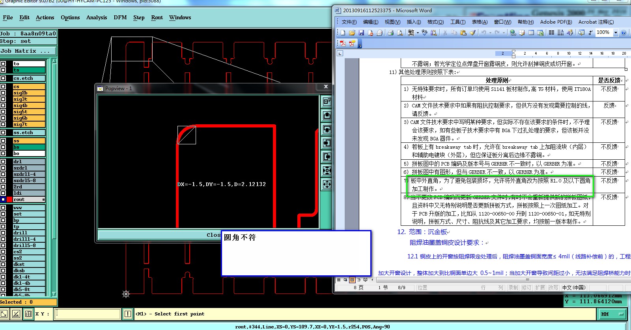
Task: Click the Format Painter brush icon in Word
Action: [x=472, y=33]
